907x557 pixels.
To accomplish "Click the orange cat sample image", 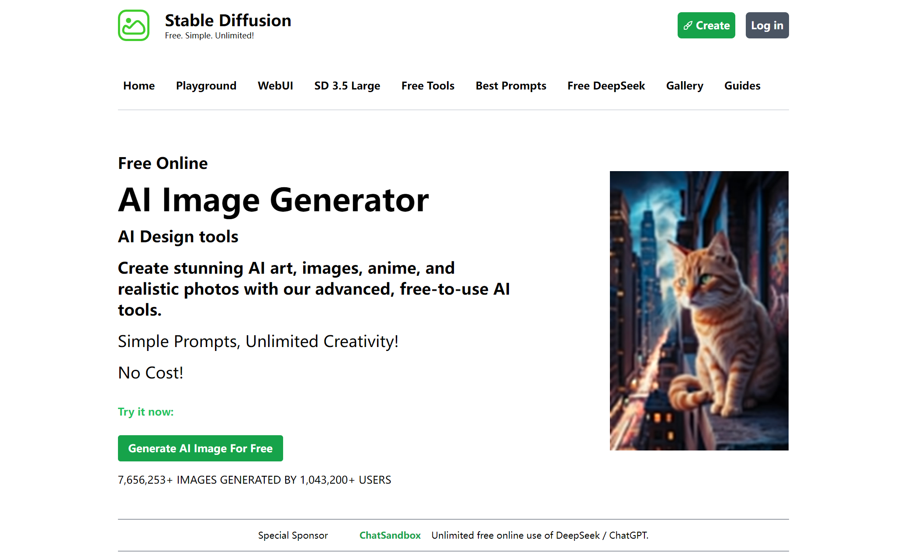I will click(x=699, y=310).
